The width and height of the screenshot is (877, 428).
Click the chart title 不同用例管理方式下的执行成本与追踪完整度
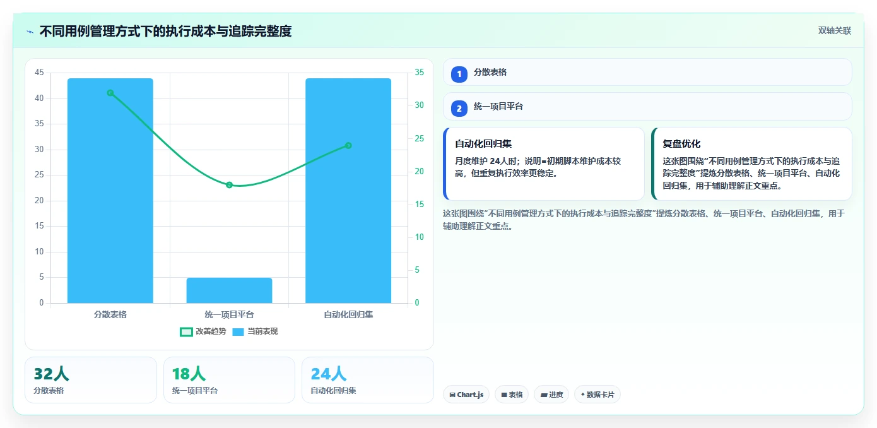[165, 32]
